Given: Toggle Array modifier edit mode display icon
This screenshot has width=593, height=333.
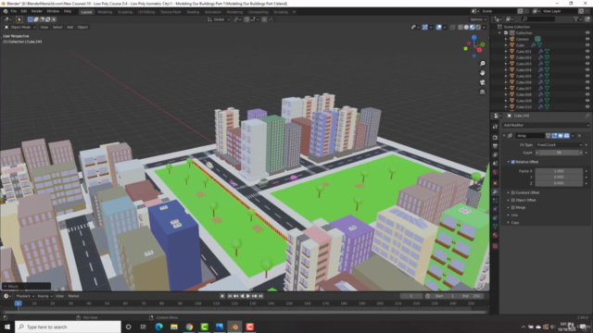Looking at the screenshot, I should (554, 136).
